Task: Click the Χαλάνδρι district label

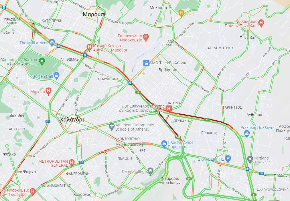Action: [72, 120]
